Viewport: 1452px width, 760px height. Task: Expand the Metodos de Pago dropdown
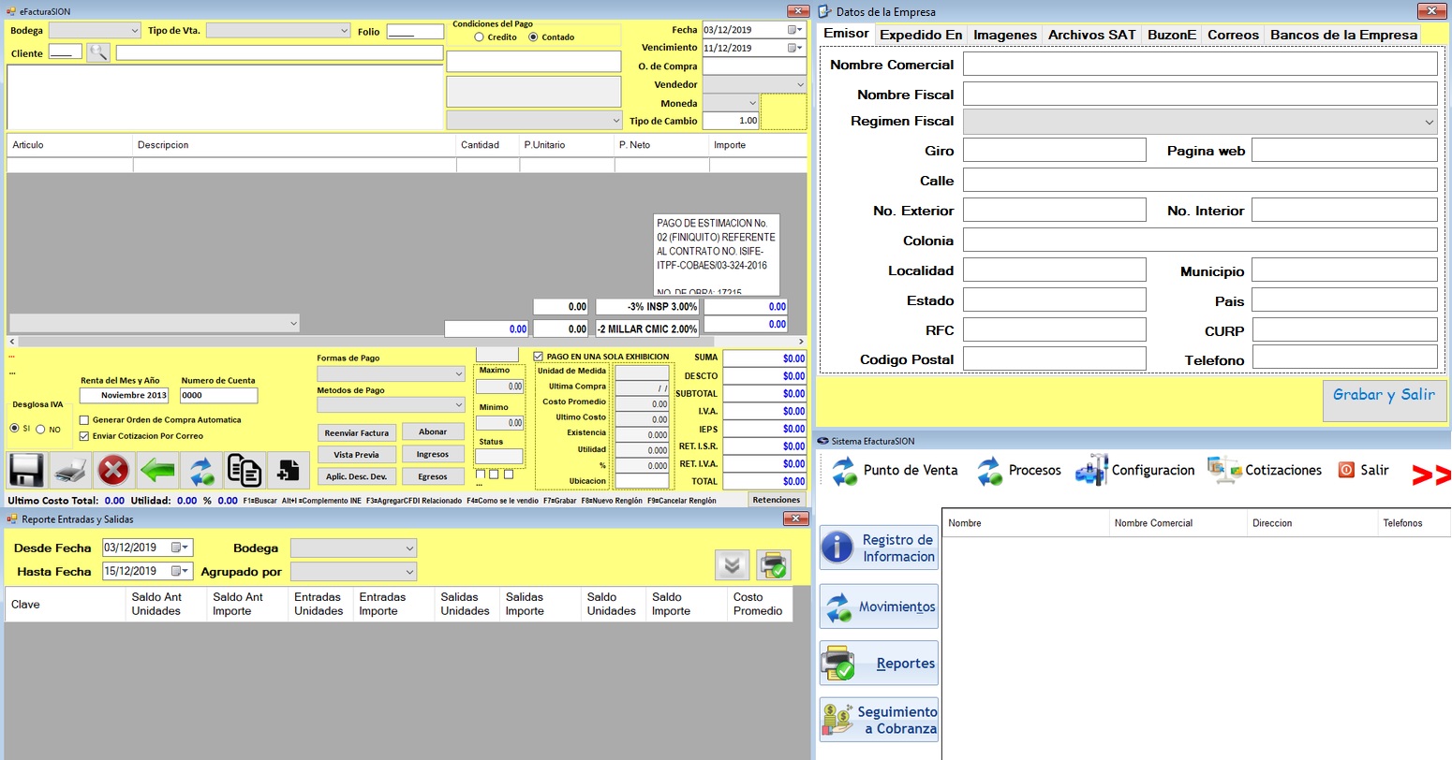[458, 405]
